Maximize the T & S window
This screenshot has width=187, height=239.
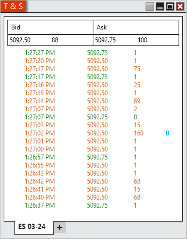point(170,6)
